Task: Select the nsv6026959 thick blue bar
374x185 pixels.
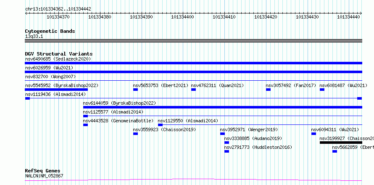Action: point(193,72)
